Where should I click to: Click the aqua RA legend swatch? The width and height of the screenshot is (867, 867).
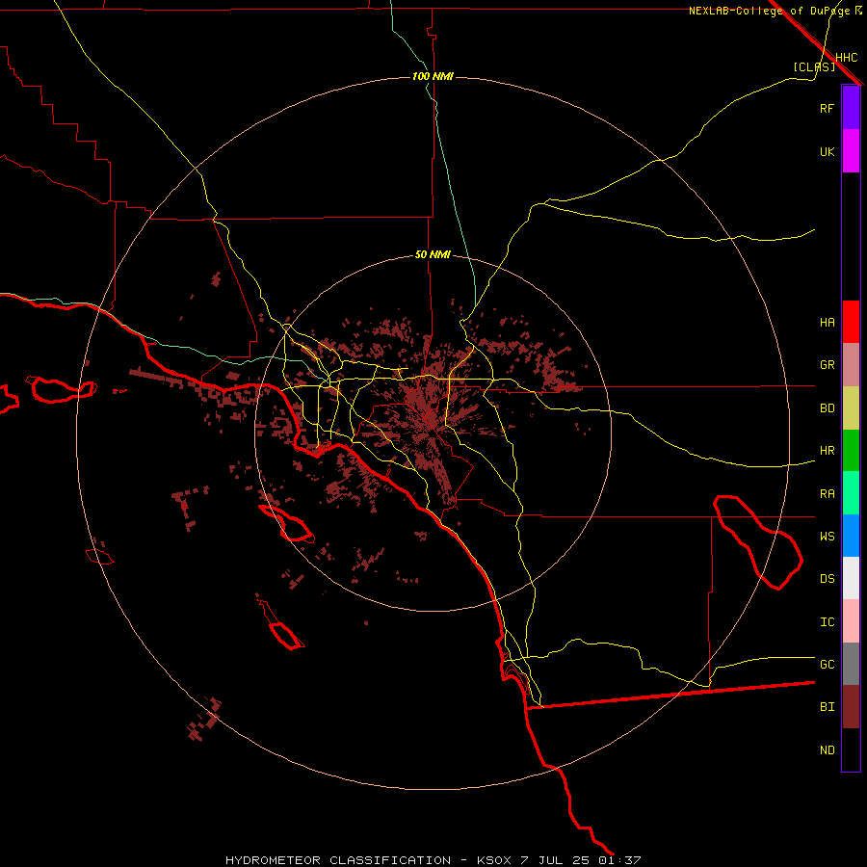point(851,493)
